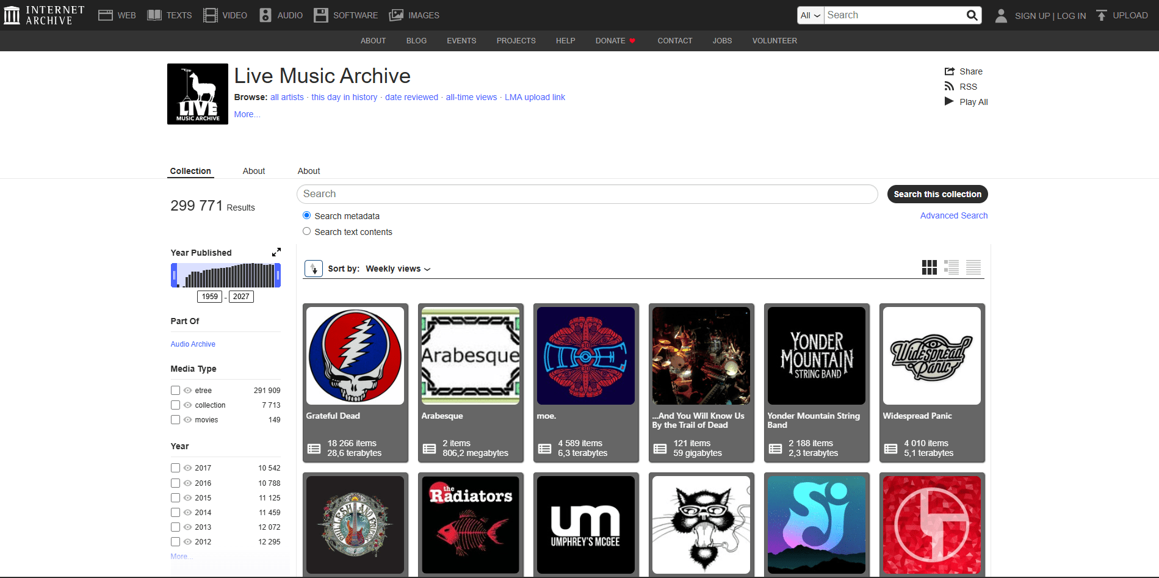Switch to compact list view

click(x=973, y=267)
